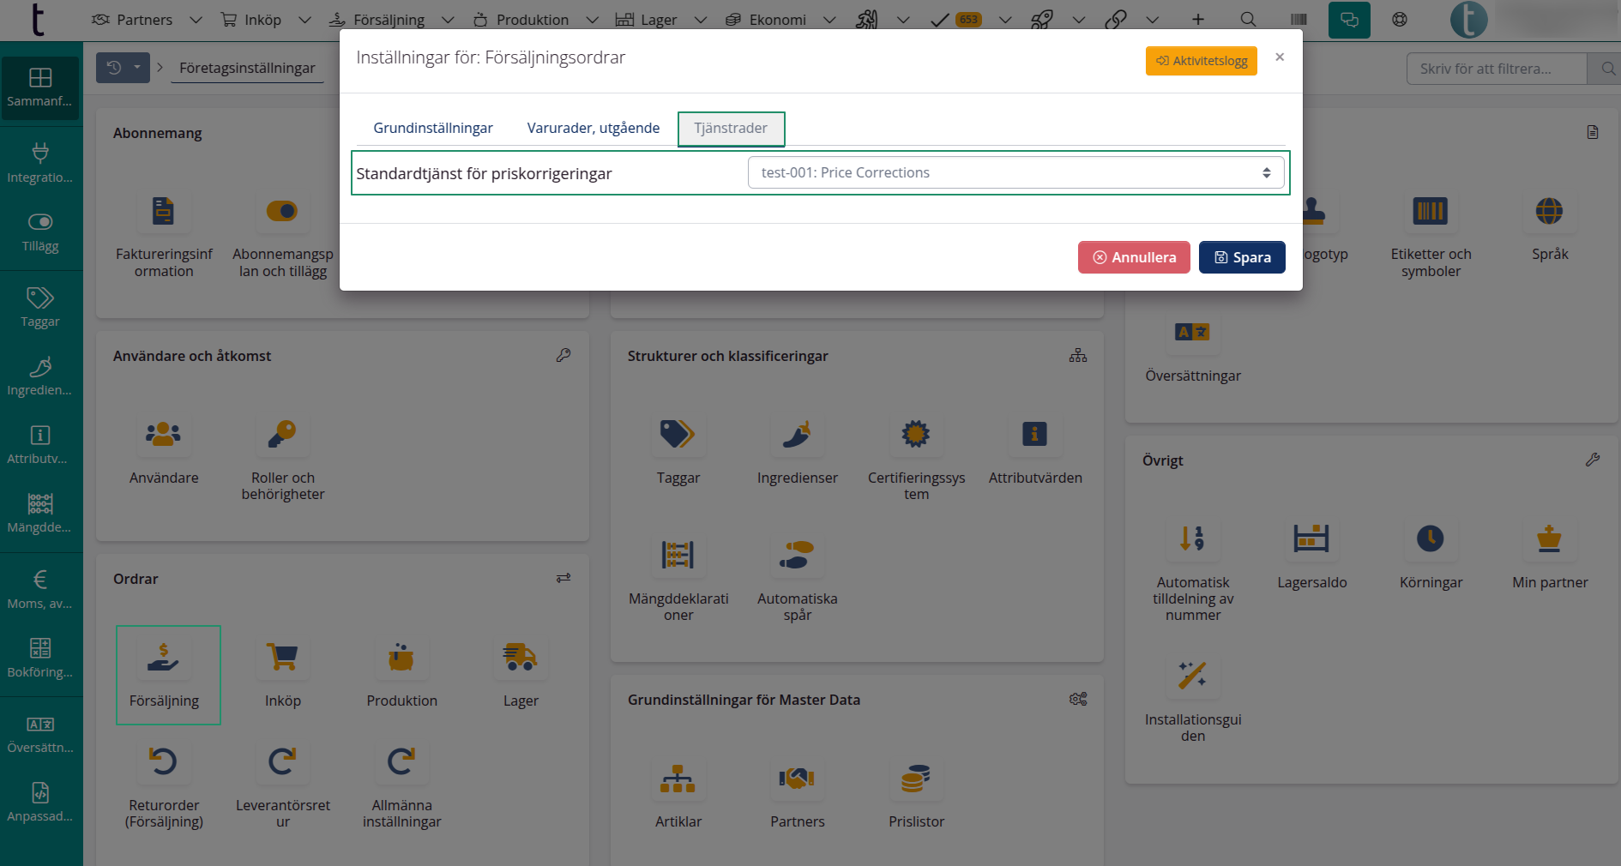Screen dimensions: 1621x866
Task: Open Roller och behörigheter key icon
Action: point(282,435)
